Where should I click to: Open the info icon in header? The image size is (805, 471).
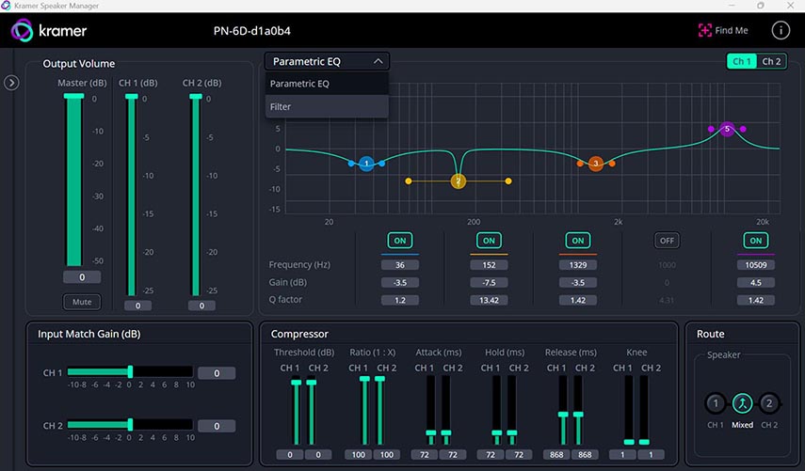click(x=781, y=30)
